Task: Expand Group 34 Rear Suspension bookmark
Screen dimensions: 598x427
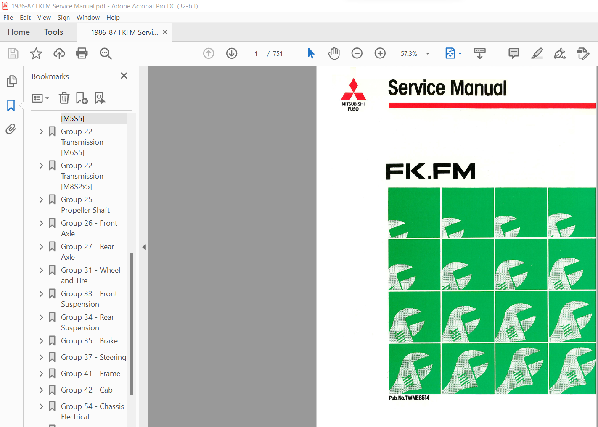Action: (x=41, y=317)
